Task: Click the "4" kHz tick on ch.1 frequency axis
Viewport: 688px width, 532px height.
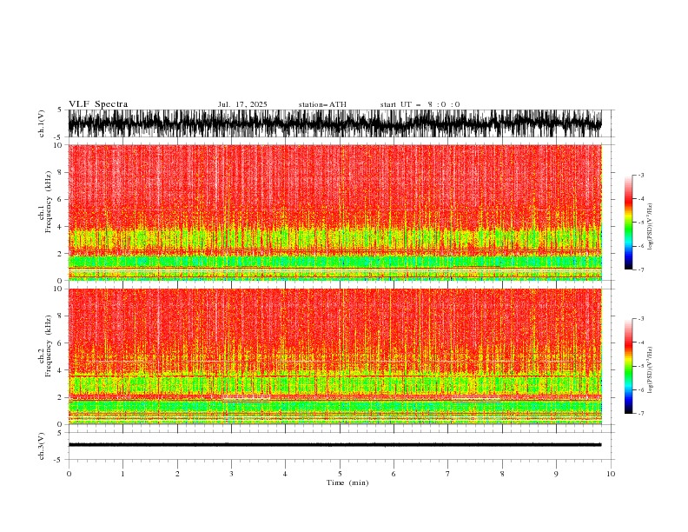Action: pos(60,227)
